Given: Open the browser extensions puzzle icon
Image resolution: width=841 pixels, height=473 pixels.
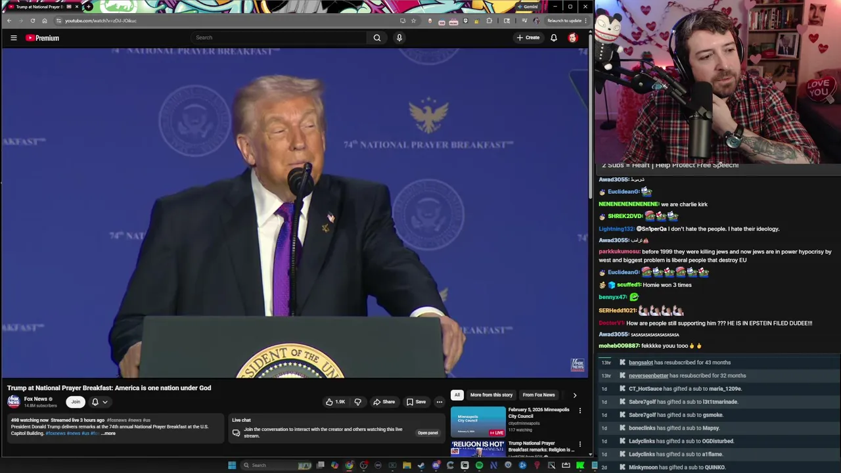Looking at the screenshot, I should 489,20.
